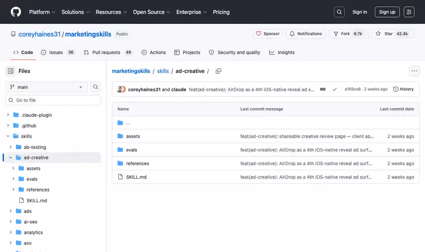
Task: Click the evals folder icon in file table
Action: 120,150
